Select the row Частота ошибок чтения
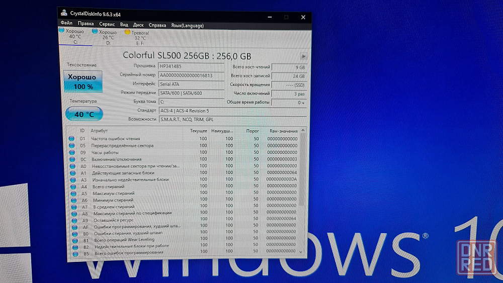The width and height of the screenshot is (503, 283). [184, 139]
